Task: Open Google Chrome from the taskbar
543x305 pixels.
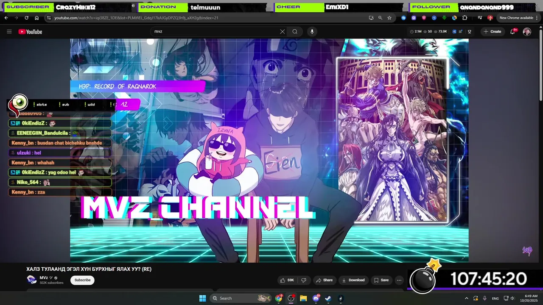Action: pyautogui.click(x=279, y=298)
